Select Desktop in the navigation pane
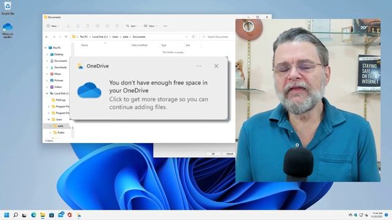The image size is (392, 220). point(57,54)
